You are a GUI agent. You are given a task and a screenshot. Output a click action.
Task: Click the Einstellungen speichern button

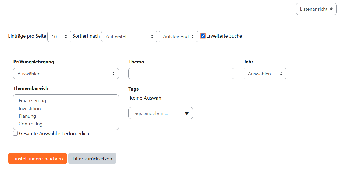pos(38,159)
